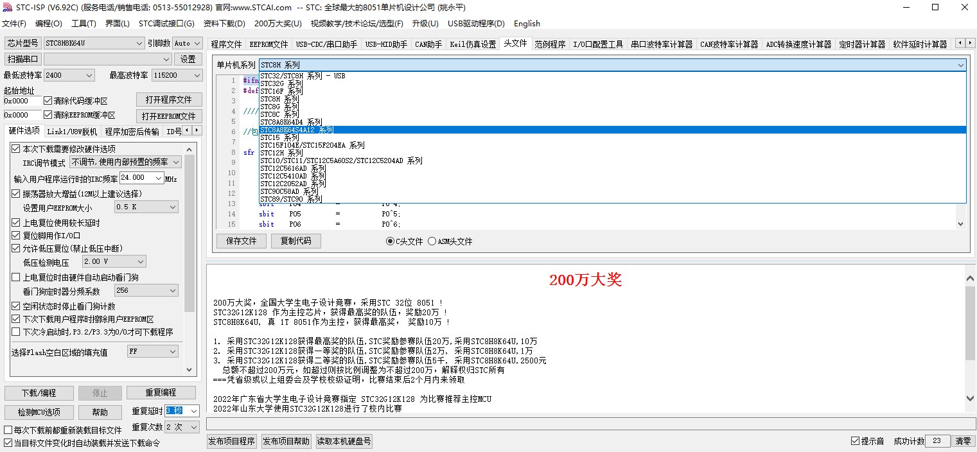Click the 清零 button
The image size is (977, 452).
pyautogui.click(x=963, y=441)
